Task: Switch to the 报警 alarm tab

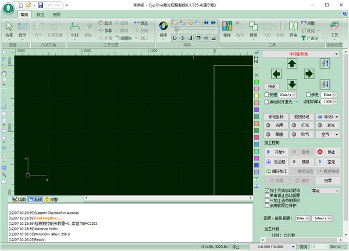Action: [x=51, y=199]
